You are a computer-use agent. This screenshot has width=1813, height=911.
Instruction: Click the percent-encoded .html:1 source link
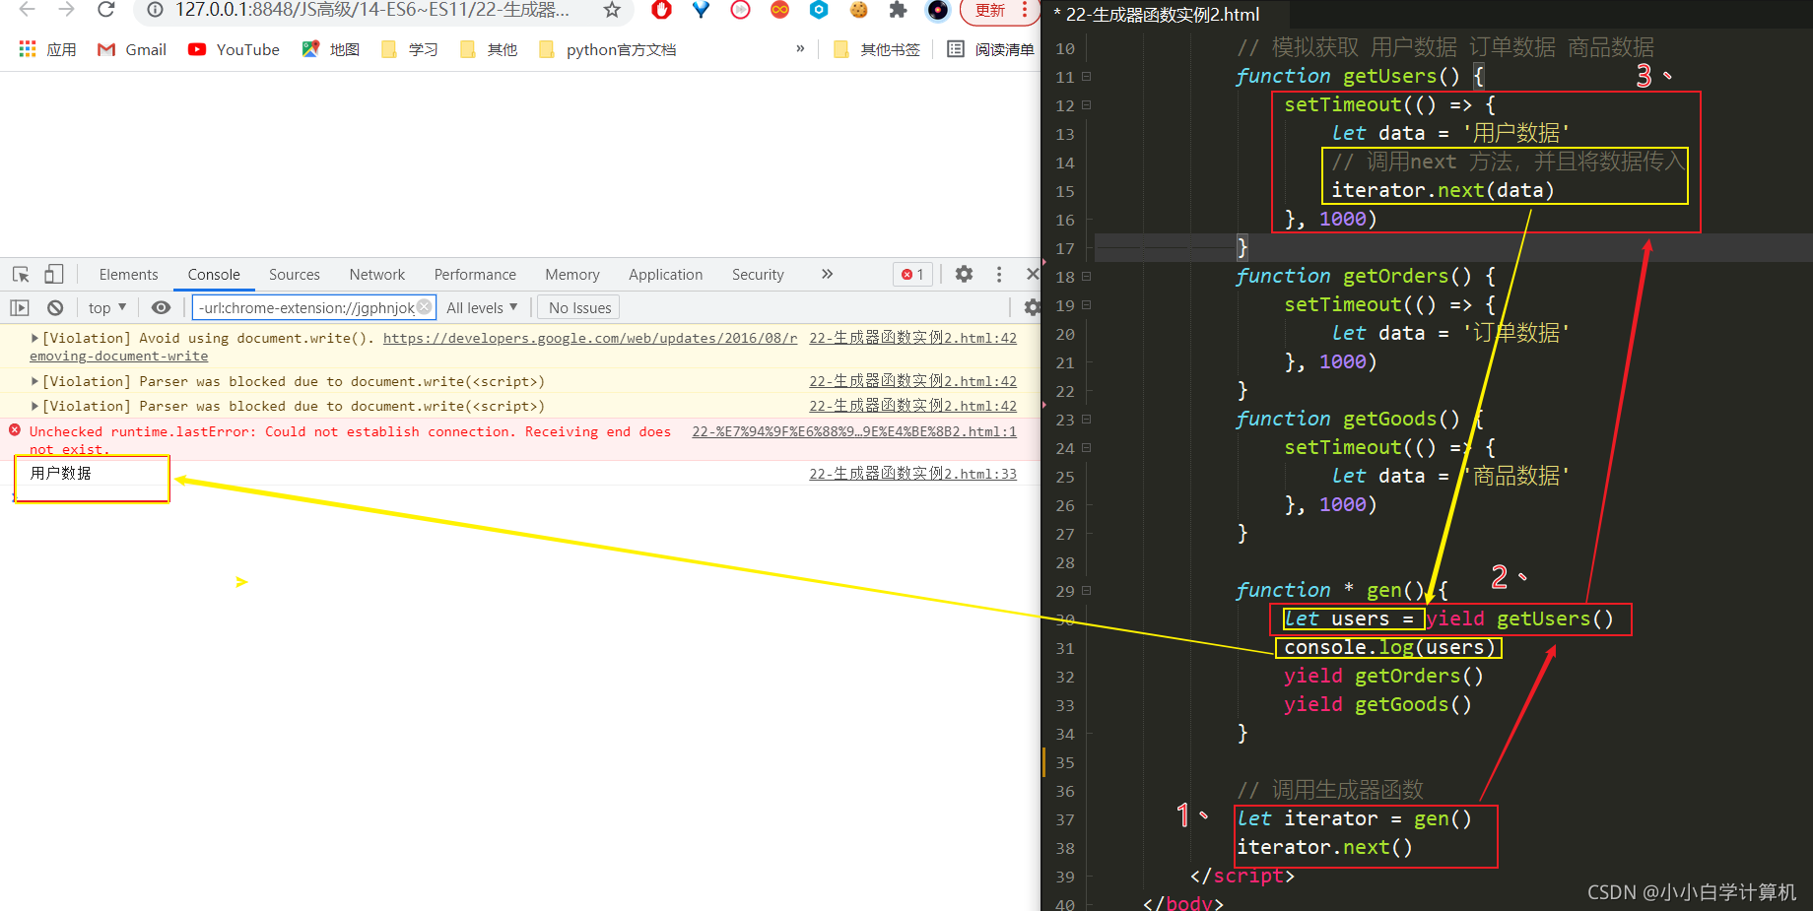click(854, 431)
